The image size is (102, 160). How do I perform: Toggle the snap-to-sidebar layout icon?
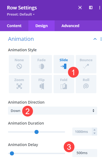pyautogui.click(x=91, y=8)
